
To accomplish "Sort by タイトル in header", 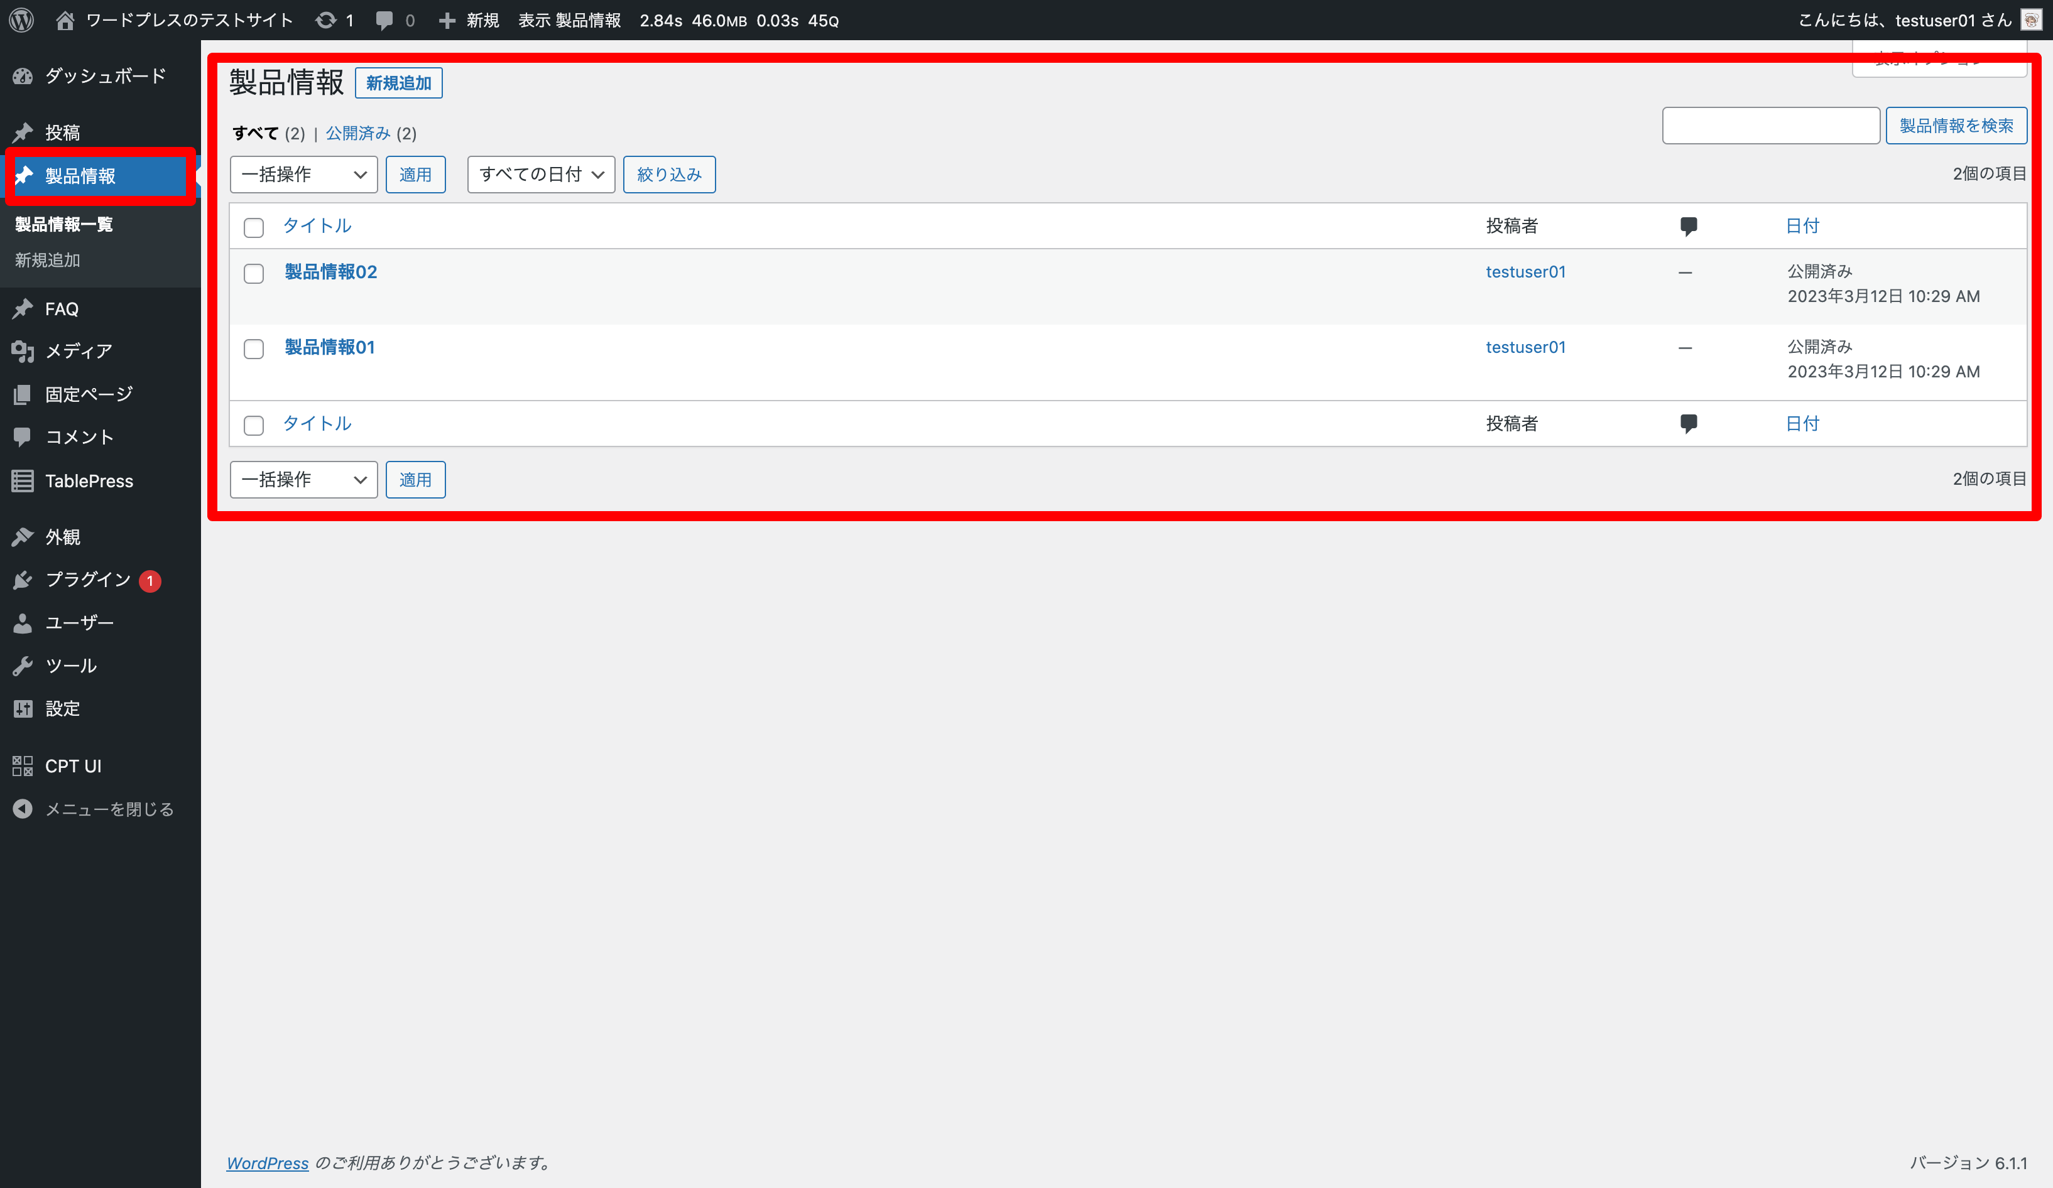I will coord(317,225).
